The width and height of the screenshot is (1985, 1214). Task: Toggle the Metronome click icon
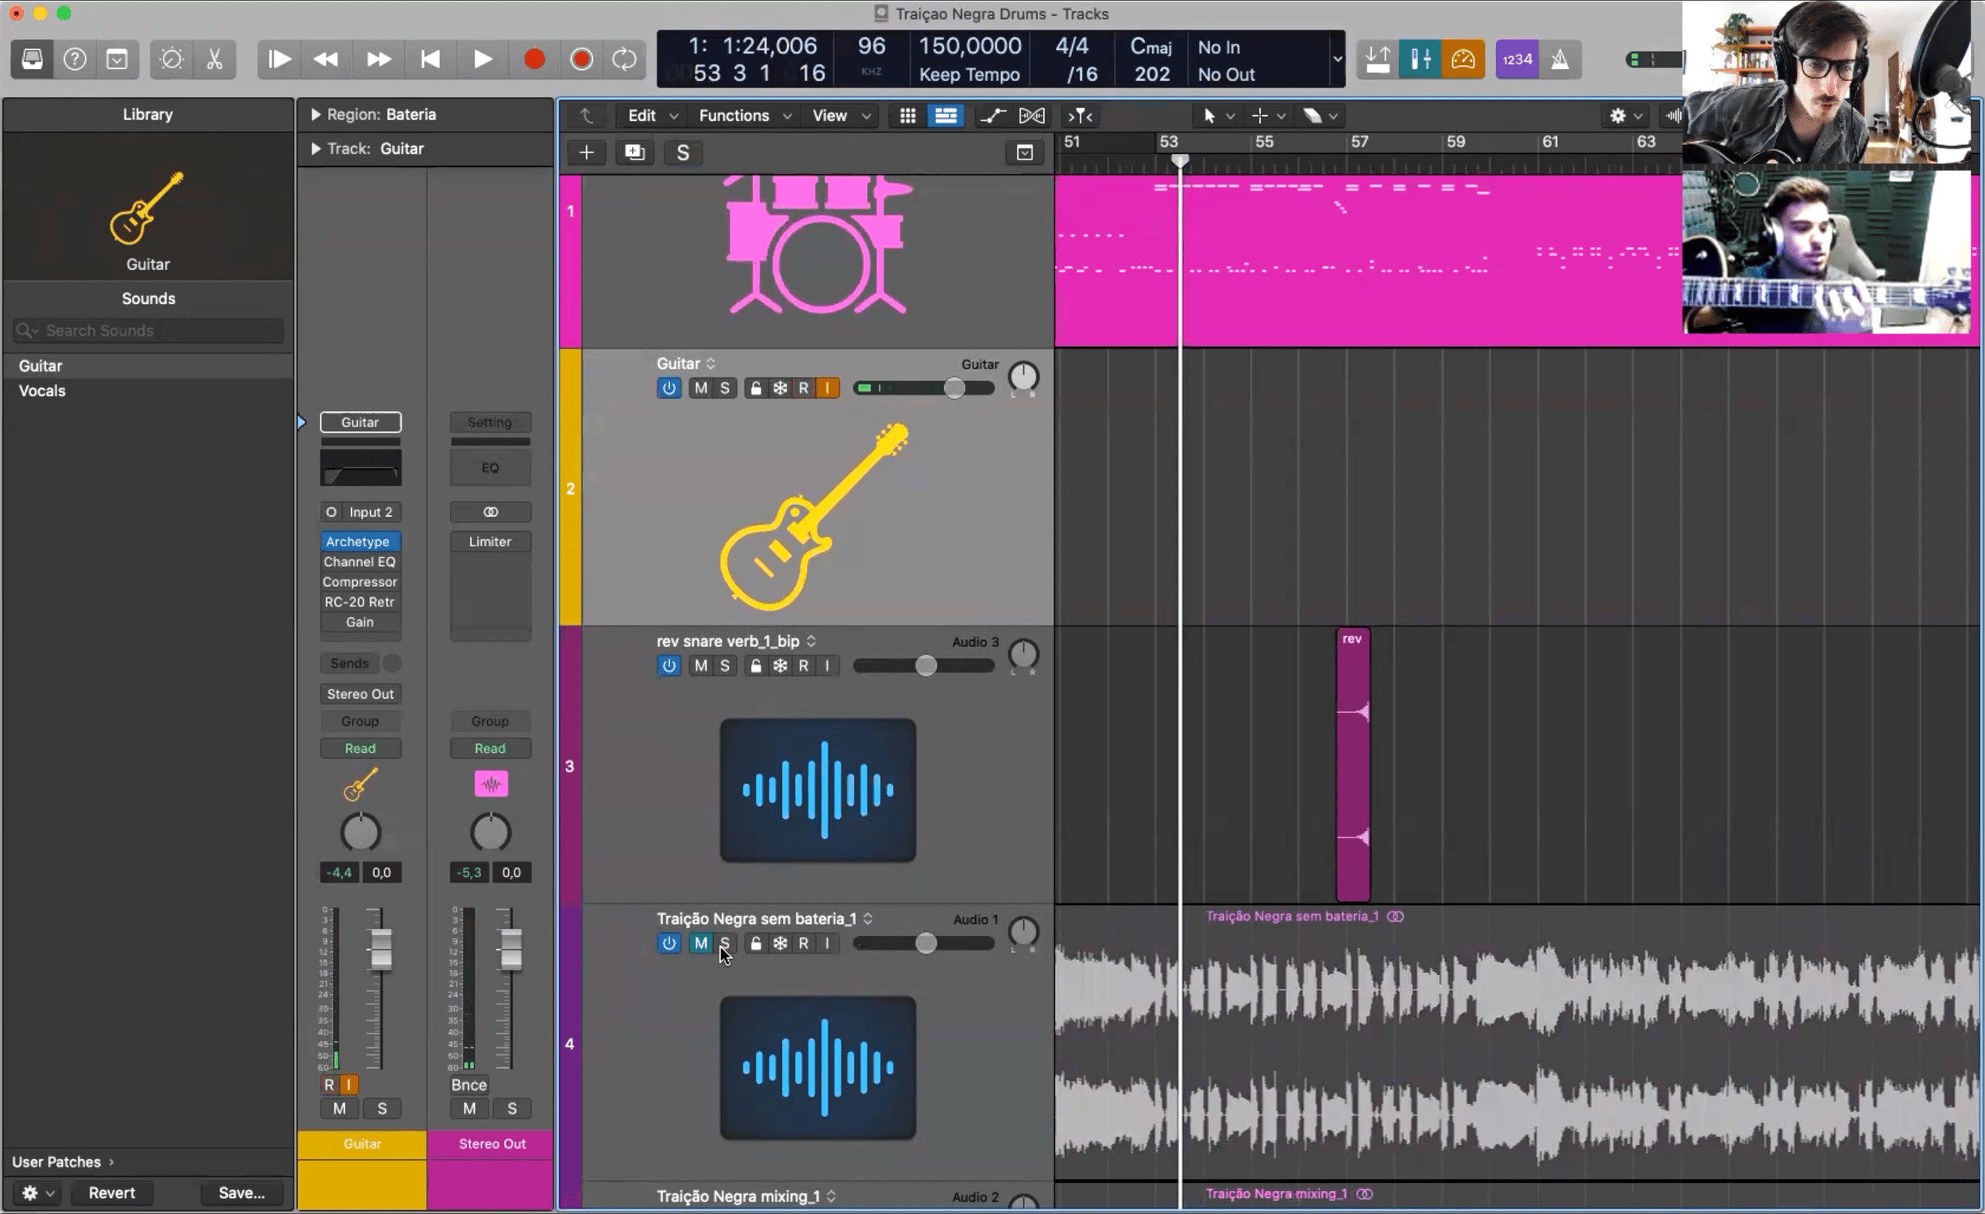tap(1560, 60)
